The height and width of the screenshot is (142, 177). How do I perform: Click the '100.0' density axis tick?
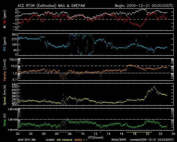point(13,59)
